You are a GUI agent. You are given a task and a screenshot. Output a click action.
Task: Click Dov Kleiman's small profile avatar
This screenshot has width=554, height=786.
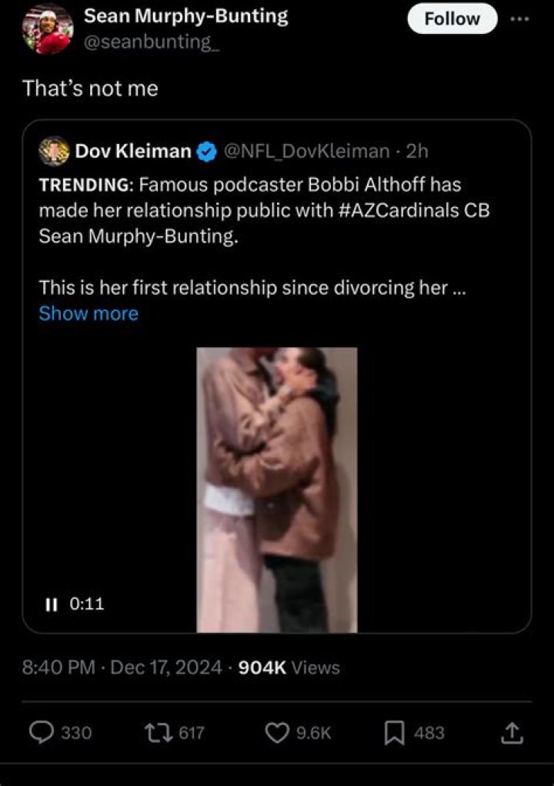coord(54,152)
